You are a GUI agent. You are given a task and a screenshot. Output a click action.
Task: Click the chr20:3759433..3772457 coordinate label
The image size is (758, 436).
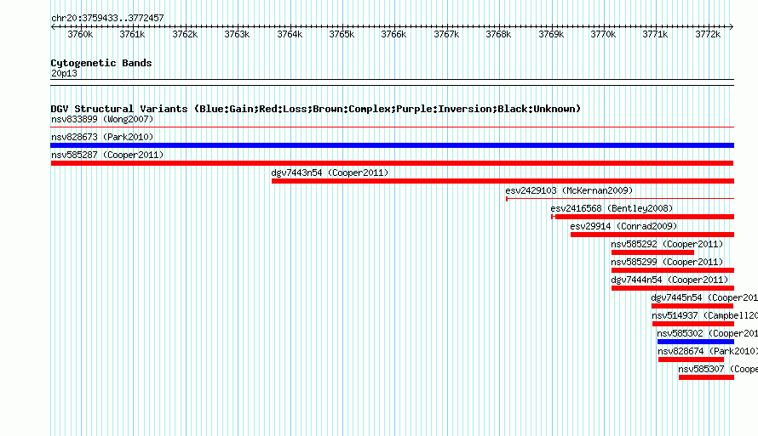[x=107, y=18]
